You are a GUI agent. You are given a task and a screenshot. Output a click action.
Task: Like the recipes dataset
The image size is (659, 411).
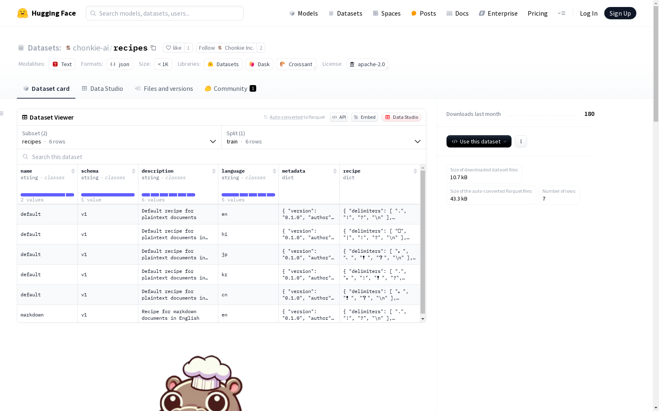click(173, 48)
